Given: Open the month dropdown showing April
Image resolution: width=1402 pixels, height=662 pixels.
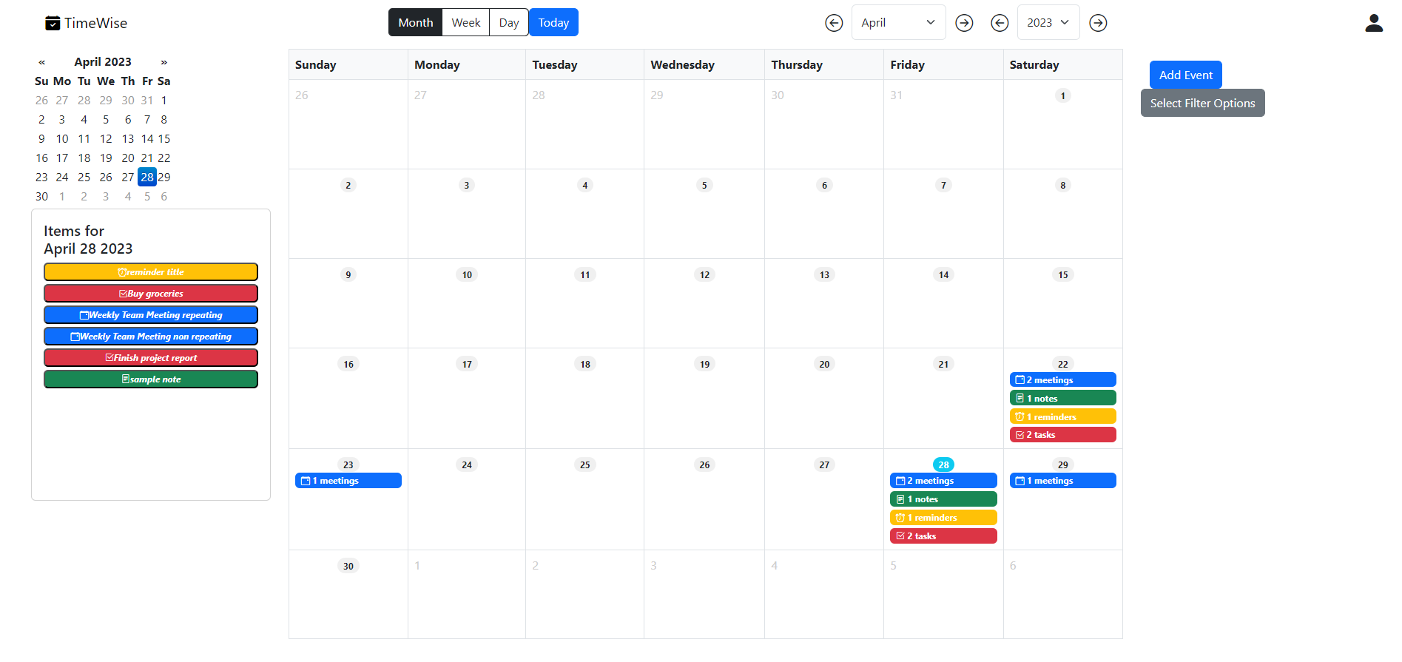Looking at the screenshot, I should [x=899, y=22].
